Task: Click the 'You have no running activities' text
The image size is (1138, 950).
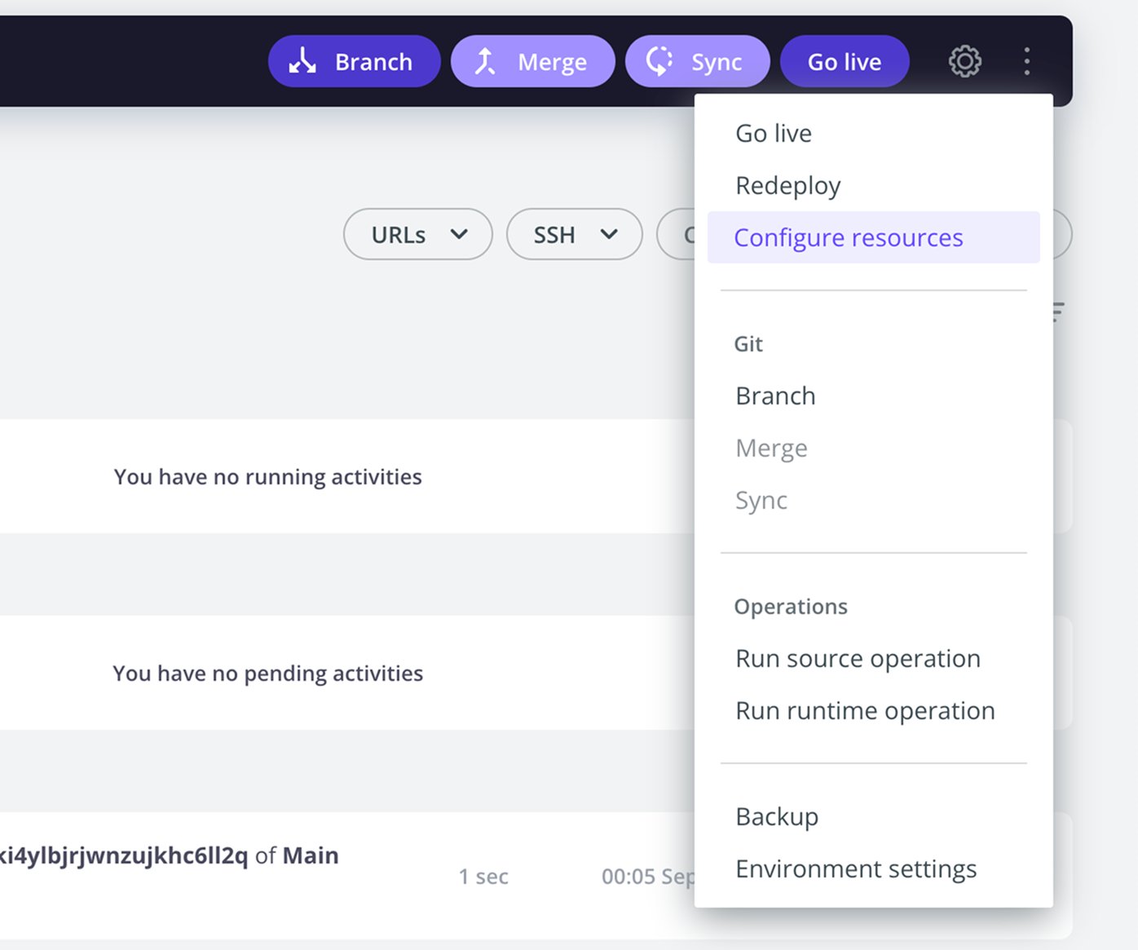Action: click(268, 476)
